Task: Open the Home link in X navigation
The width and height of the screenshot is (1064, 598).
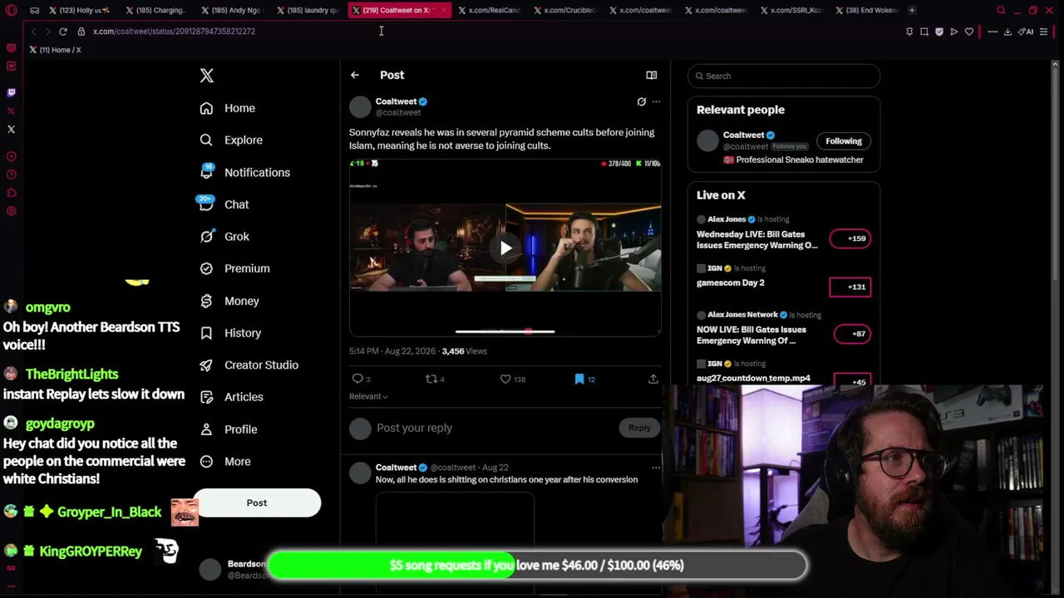Action: [x=228, y=108]
